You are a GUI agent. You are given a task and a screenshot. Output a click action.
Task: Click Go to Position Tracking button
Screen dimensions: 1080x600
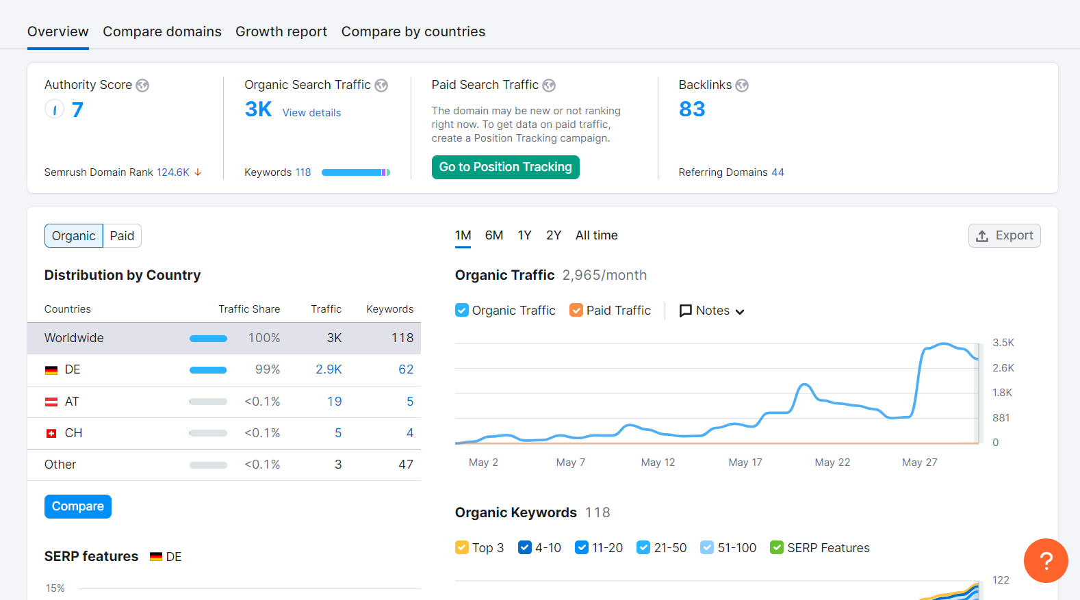point(506,167)
